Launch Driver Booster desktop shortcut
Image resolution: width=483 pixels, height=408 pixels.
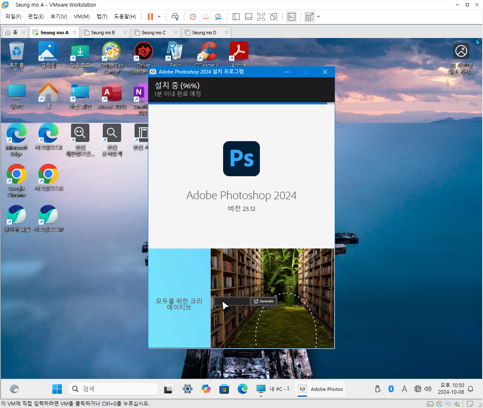tap(144, 58)
